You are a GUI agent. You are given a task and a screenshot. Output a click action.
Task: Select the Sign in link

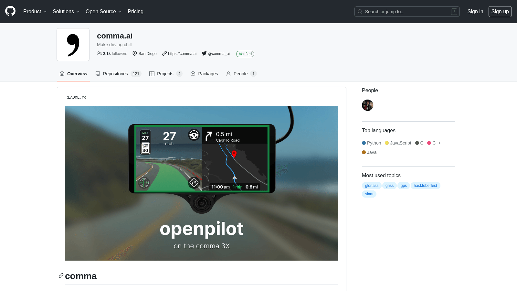475,12
